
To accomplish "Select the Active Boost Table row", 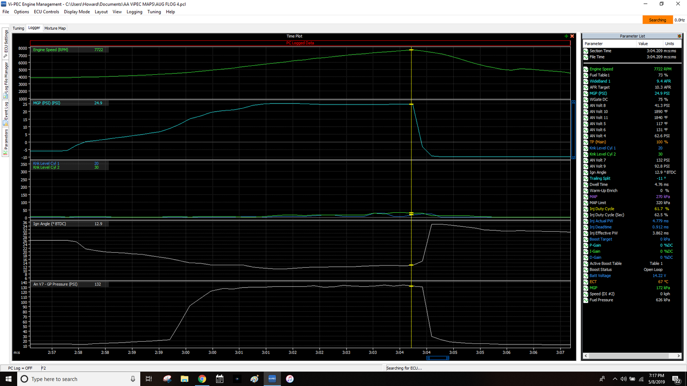I will point(632,263).
